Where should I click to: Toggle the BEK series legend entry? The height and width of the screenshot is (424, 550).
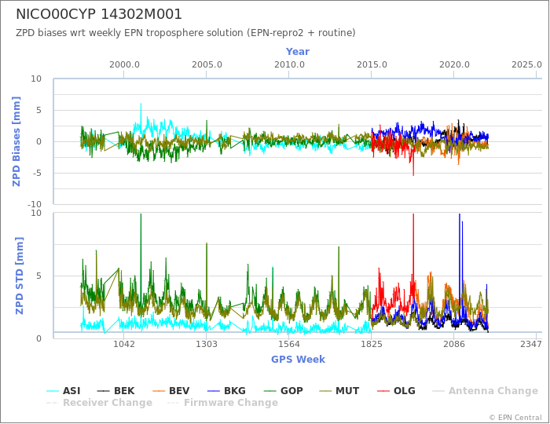115,391
